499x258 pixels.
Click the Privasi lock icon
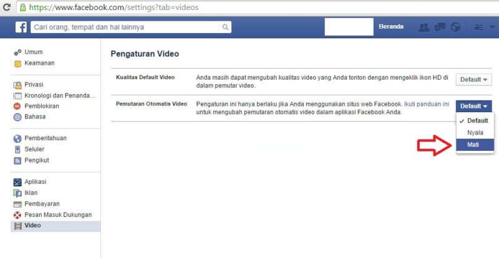pyautogui.click(x=17, y=85)
